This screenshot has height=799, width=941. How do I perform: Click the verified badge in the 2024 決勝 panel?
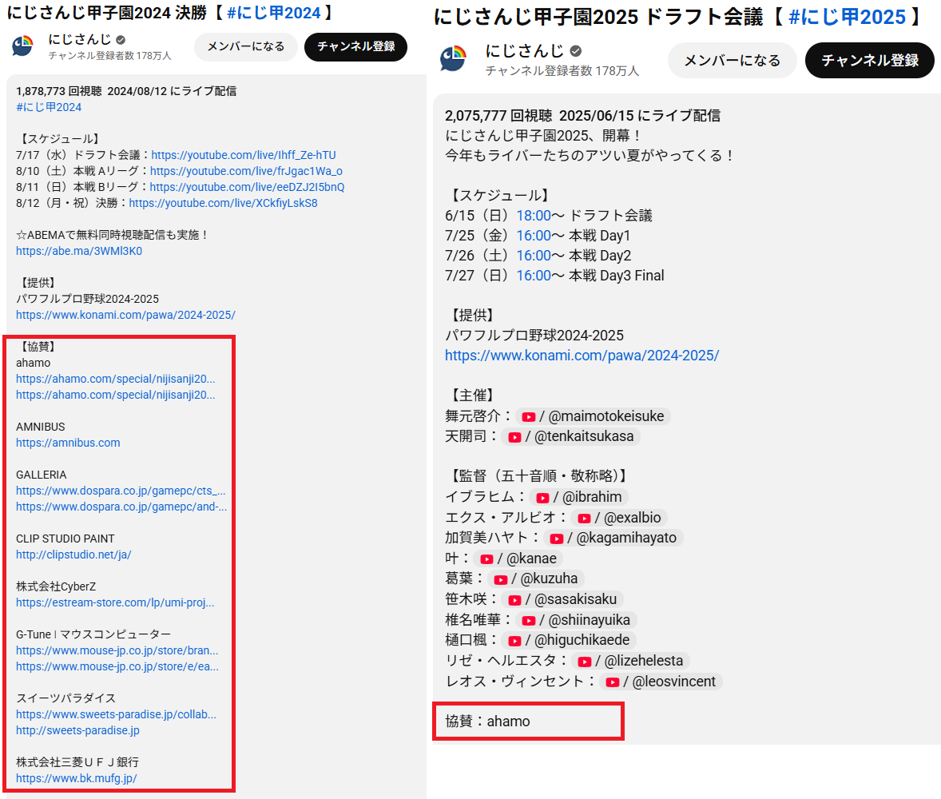point(121,40)
